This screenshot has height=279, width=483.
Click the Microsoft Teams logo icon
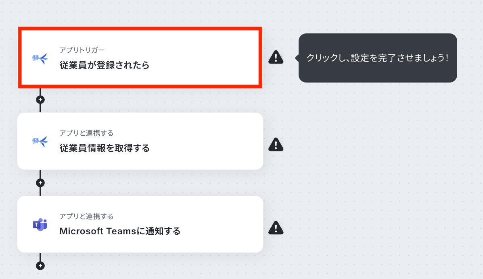pos(40,225)
